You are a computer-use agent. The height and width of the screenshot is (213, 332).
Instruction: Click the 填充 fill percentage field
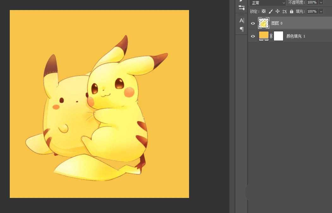312,11
